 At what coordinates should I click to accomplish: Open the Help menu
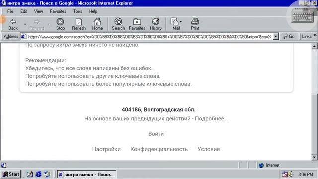pyautogui.click(x=93, y=11)
